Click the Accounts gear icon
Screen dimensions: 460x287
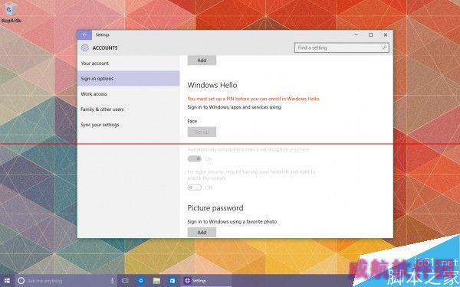85,47
